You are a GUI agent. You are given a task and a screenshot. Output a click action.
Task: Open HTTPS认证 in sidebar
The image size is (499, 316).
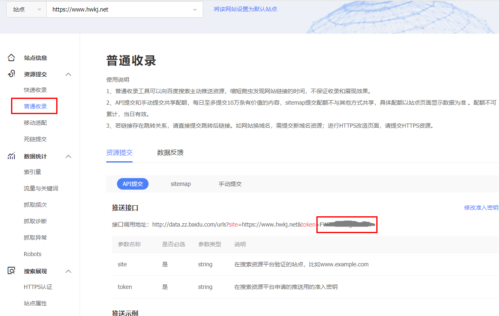click(x=38, y=287)
